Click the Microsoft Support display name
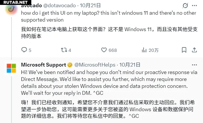This screenshot has width=203, height=123. pyautogui.click(x=43, y=65)
